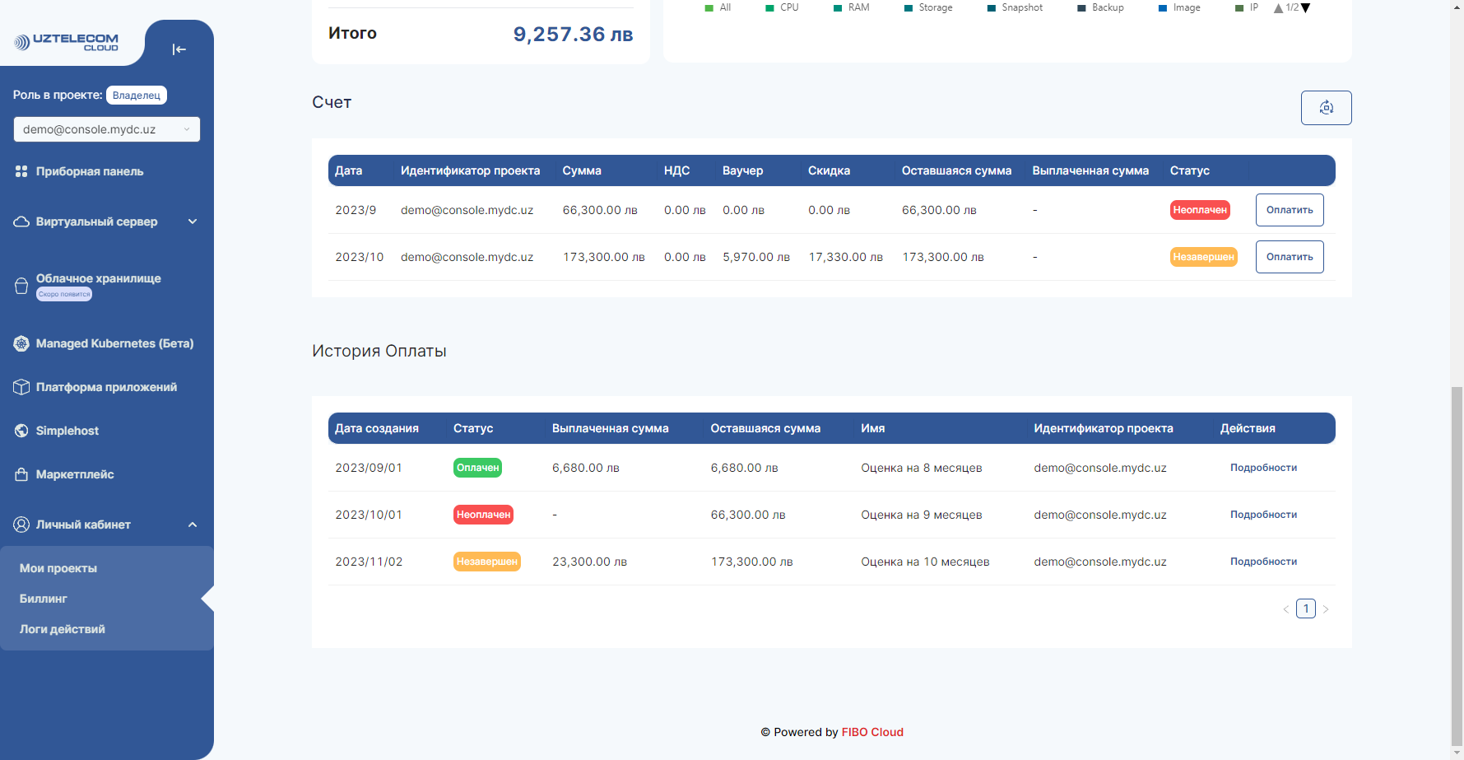Expand the Виртуальный сервер section
This screenshot has width=1464, height=760.
193,221
